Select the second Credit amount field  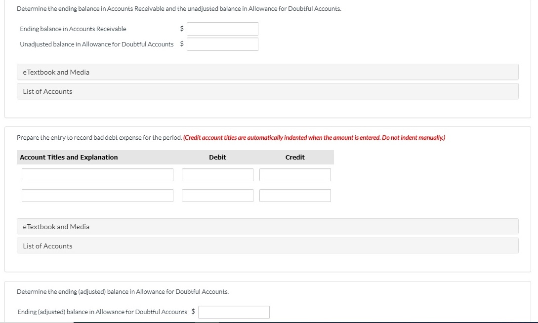295,195
